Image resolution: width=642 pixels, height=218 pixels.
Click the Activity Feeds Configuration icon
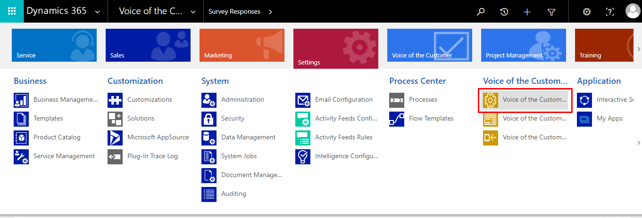pyautogui.click(x=303, y=119)
